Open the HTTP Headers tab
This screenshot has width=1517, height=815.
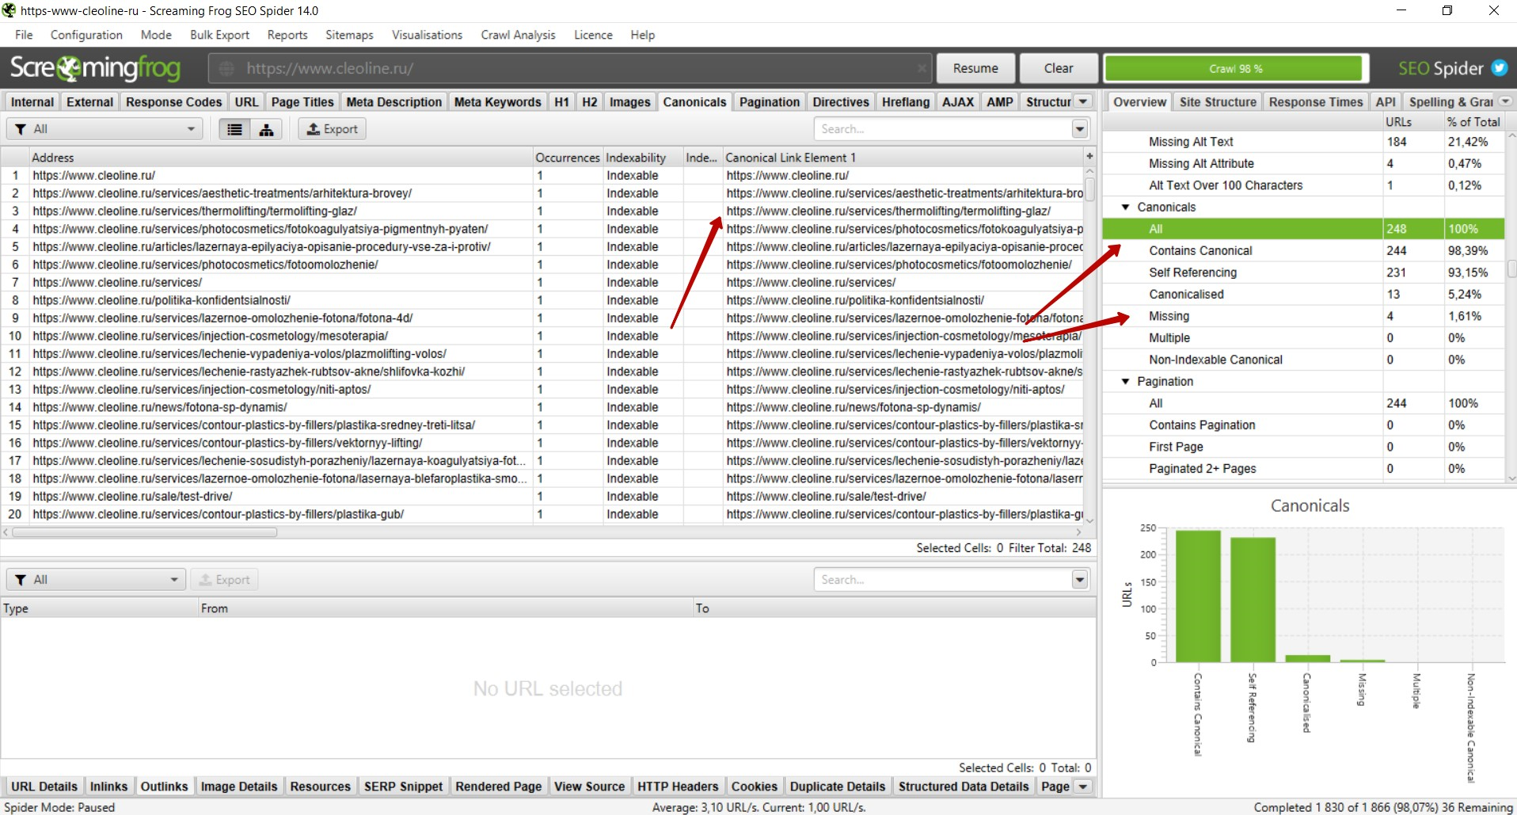point(678,786)
